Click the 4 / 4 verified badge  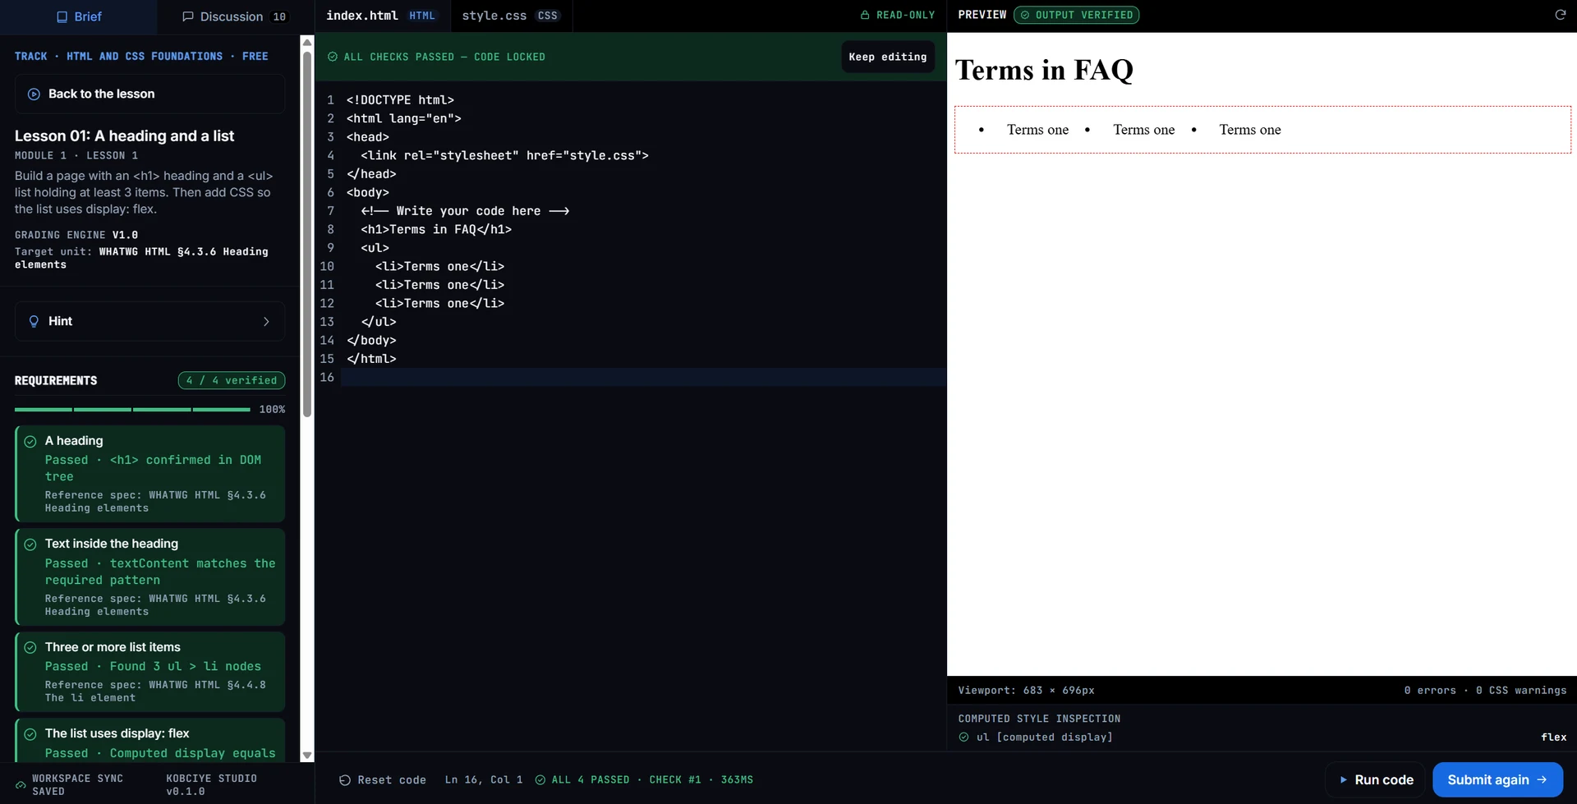point(232,380)
